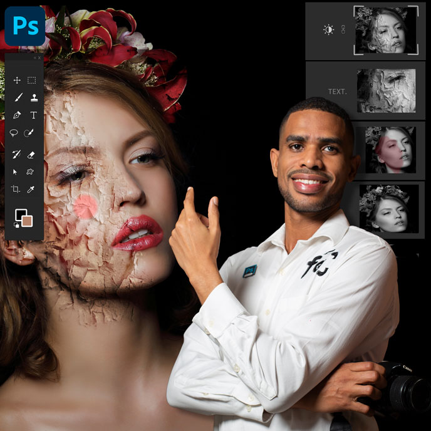431x431 pixels.
Task: Collapse the tools panel with double arrow
Action: (x=34, y=58)
